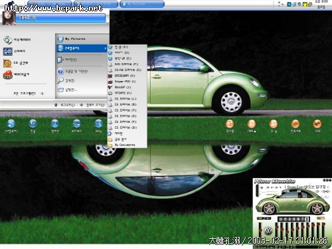
Task: Open NFSHP2 (K:) disc entry
Action: (x=127, y=93)
